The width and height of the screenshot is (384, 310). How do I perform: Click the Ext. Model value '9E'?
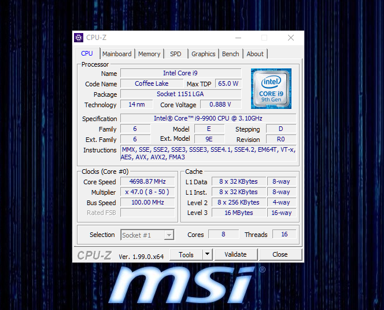tap(209, 139)
